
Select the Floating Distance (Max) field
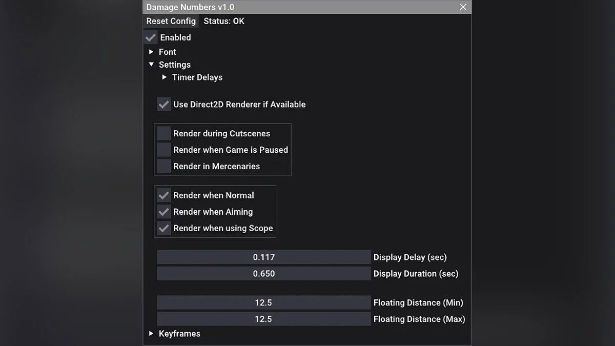(263, 319)
